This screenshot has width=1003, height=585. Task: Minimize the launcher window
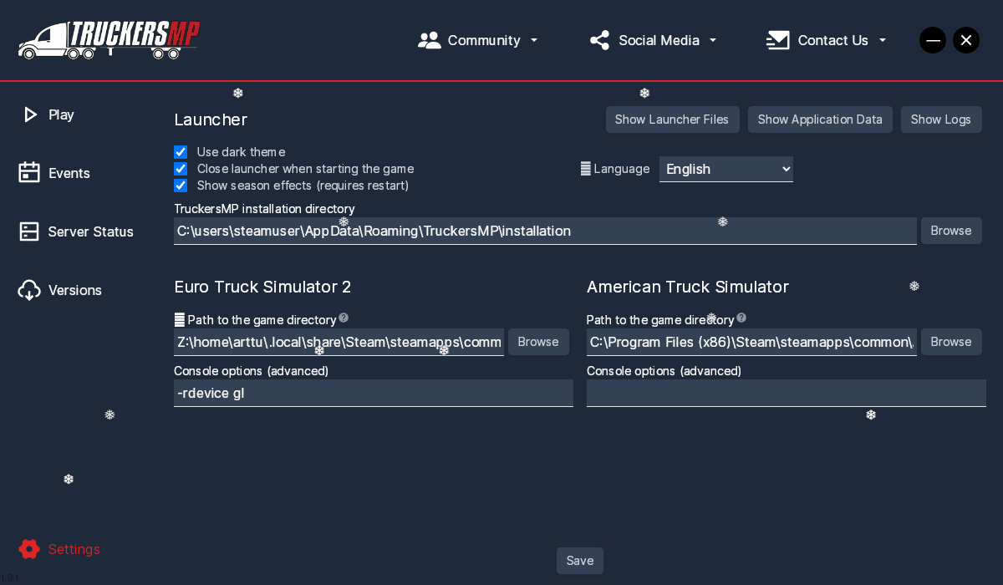point(933,40)
